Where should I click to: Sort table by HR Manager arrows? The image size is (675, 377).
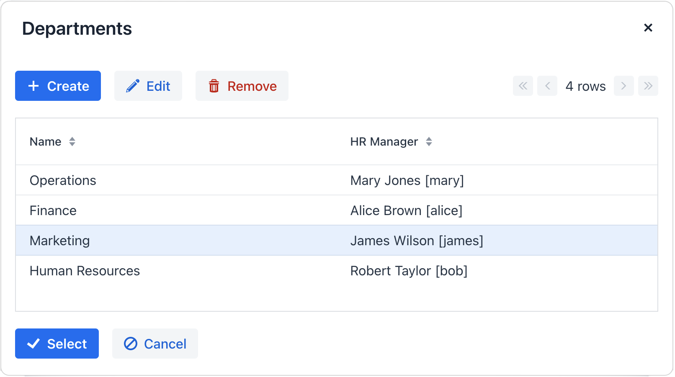tap(429, 142)
